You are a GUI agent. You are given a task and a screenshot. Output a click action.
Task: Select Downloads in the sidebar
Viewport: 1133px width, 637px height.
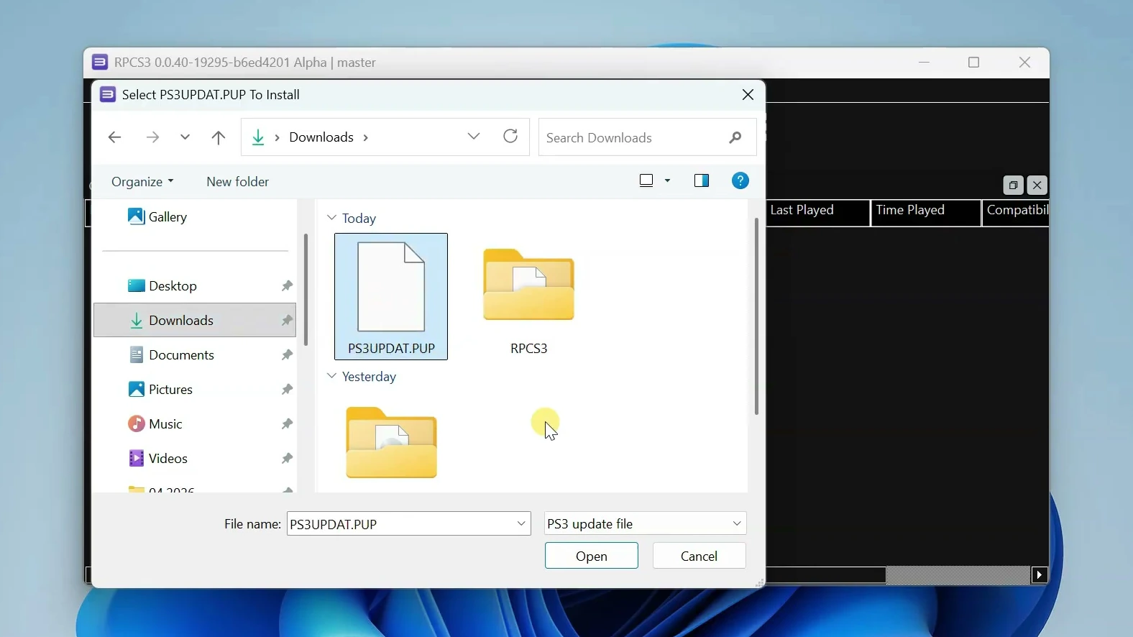[x=194, y=321]
